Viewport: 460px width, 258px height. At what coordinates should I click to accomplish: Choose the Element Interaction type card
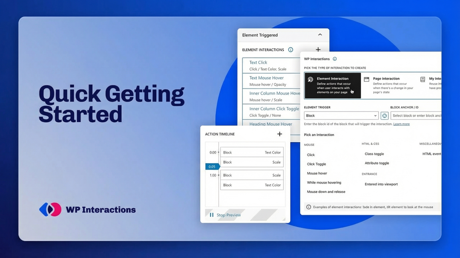(333, 86)
